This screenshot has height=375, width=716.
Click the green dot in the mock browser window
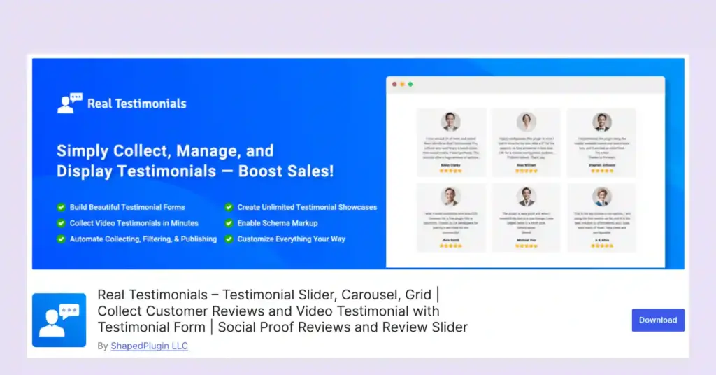410,84
